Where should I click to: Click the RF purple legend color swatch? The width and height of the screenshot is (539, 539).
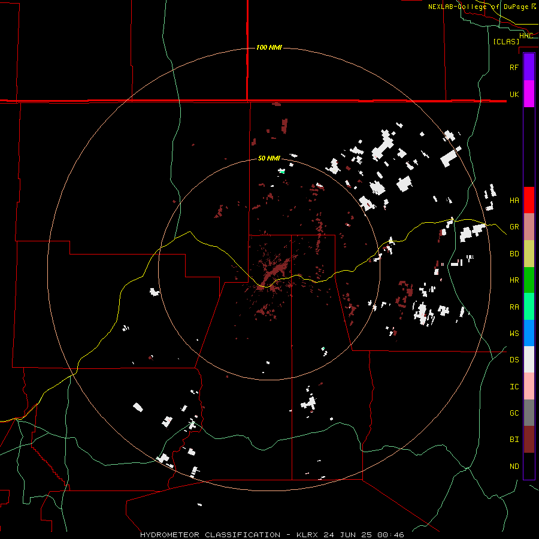[x=529, y=67]
